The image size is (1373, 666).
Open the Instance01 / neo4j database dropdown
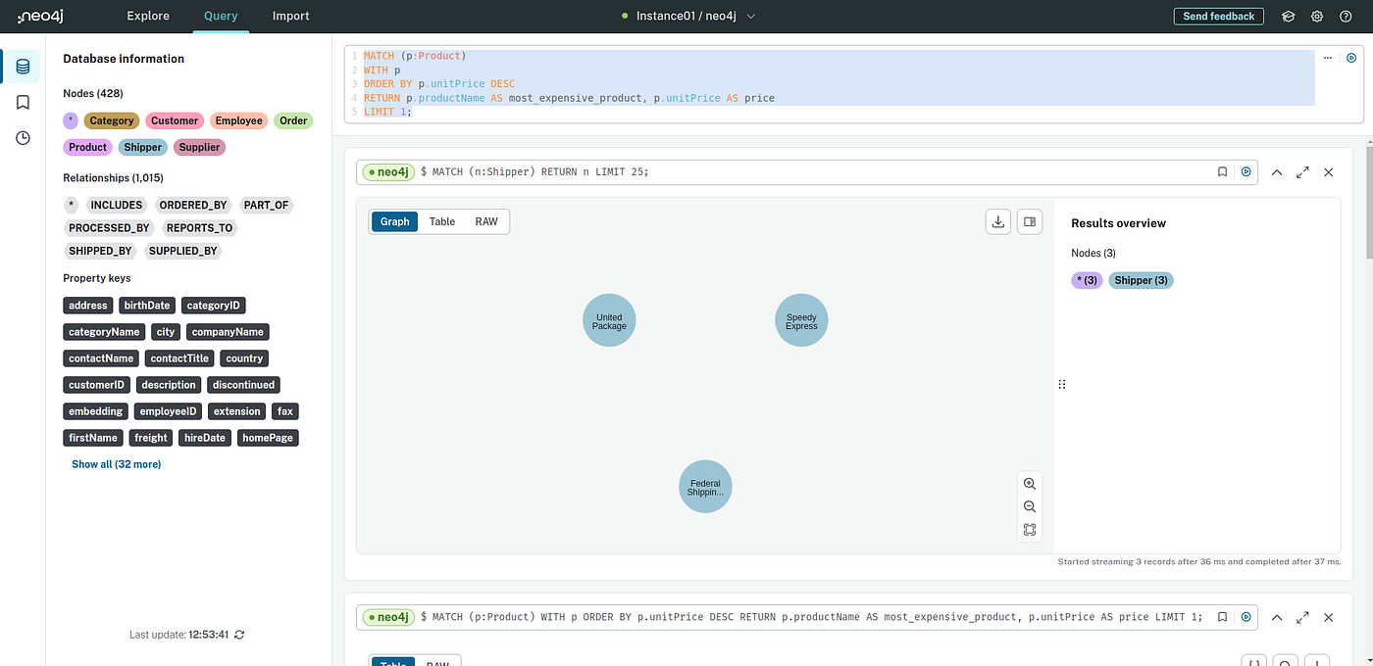(694, 17)
